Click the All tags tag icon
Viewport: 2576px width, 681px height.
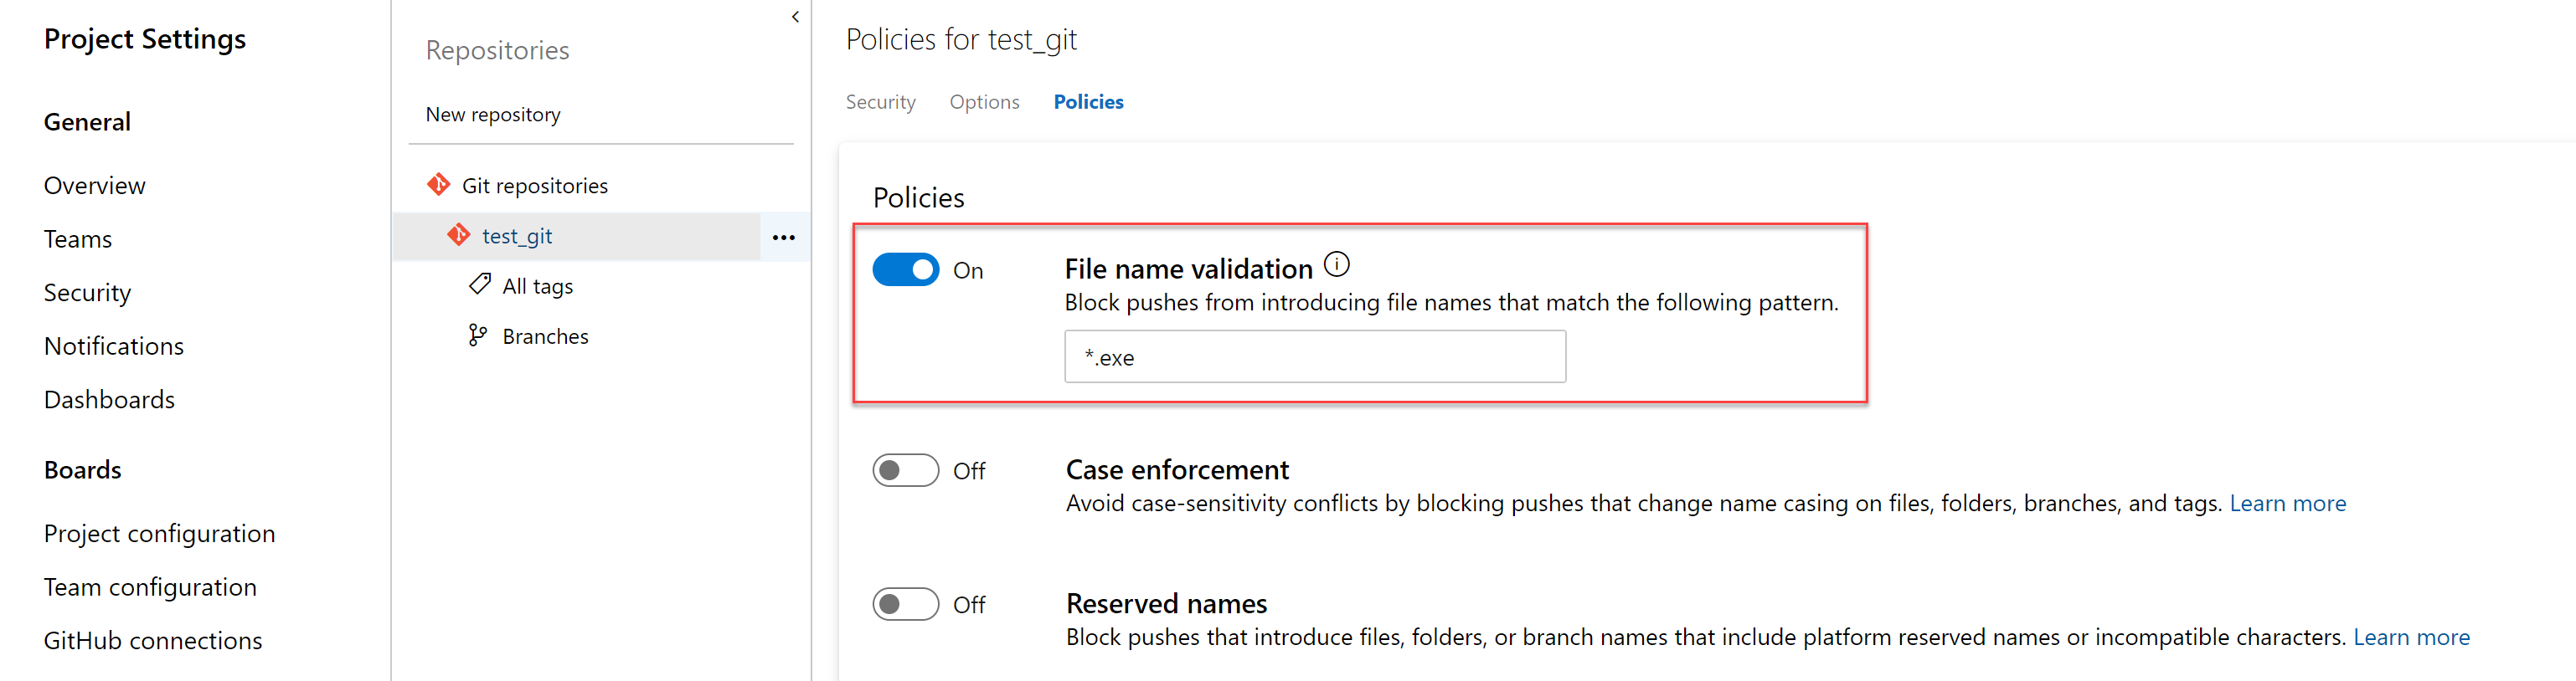click(x=479, y=284)
